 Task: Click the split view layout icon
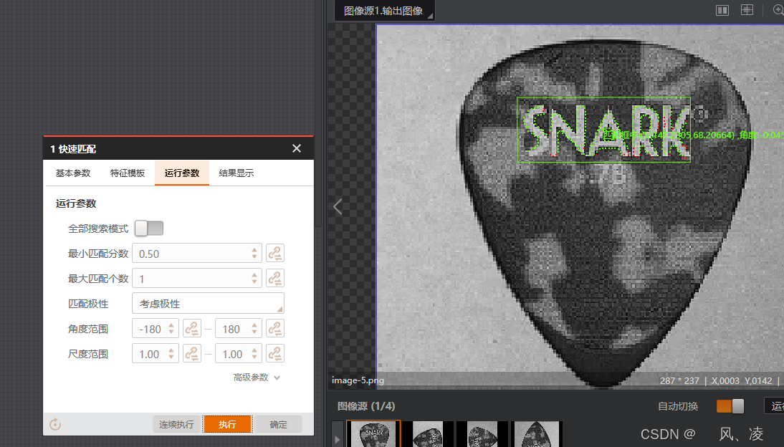coord(722,10)
